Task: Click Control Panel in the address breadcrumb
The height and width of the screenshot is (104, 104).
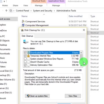Action: [23, 11]
